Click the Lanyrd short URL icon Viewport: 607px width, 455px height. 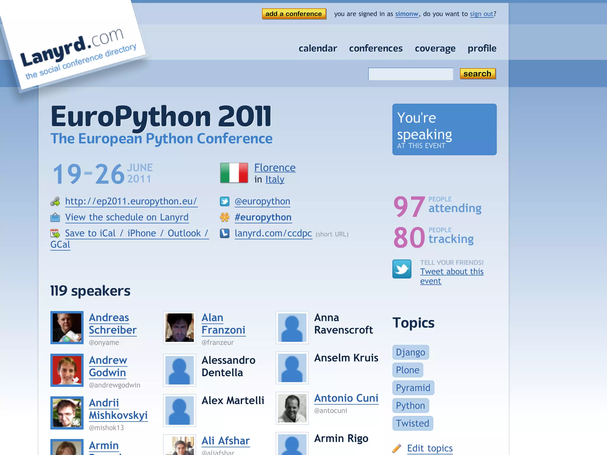tap(225, 233)
